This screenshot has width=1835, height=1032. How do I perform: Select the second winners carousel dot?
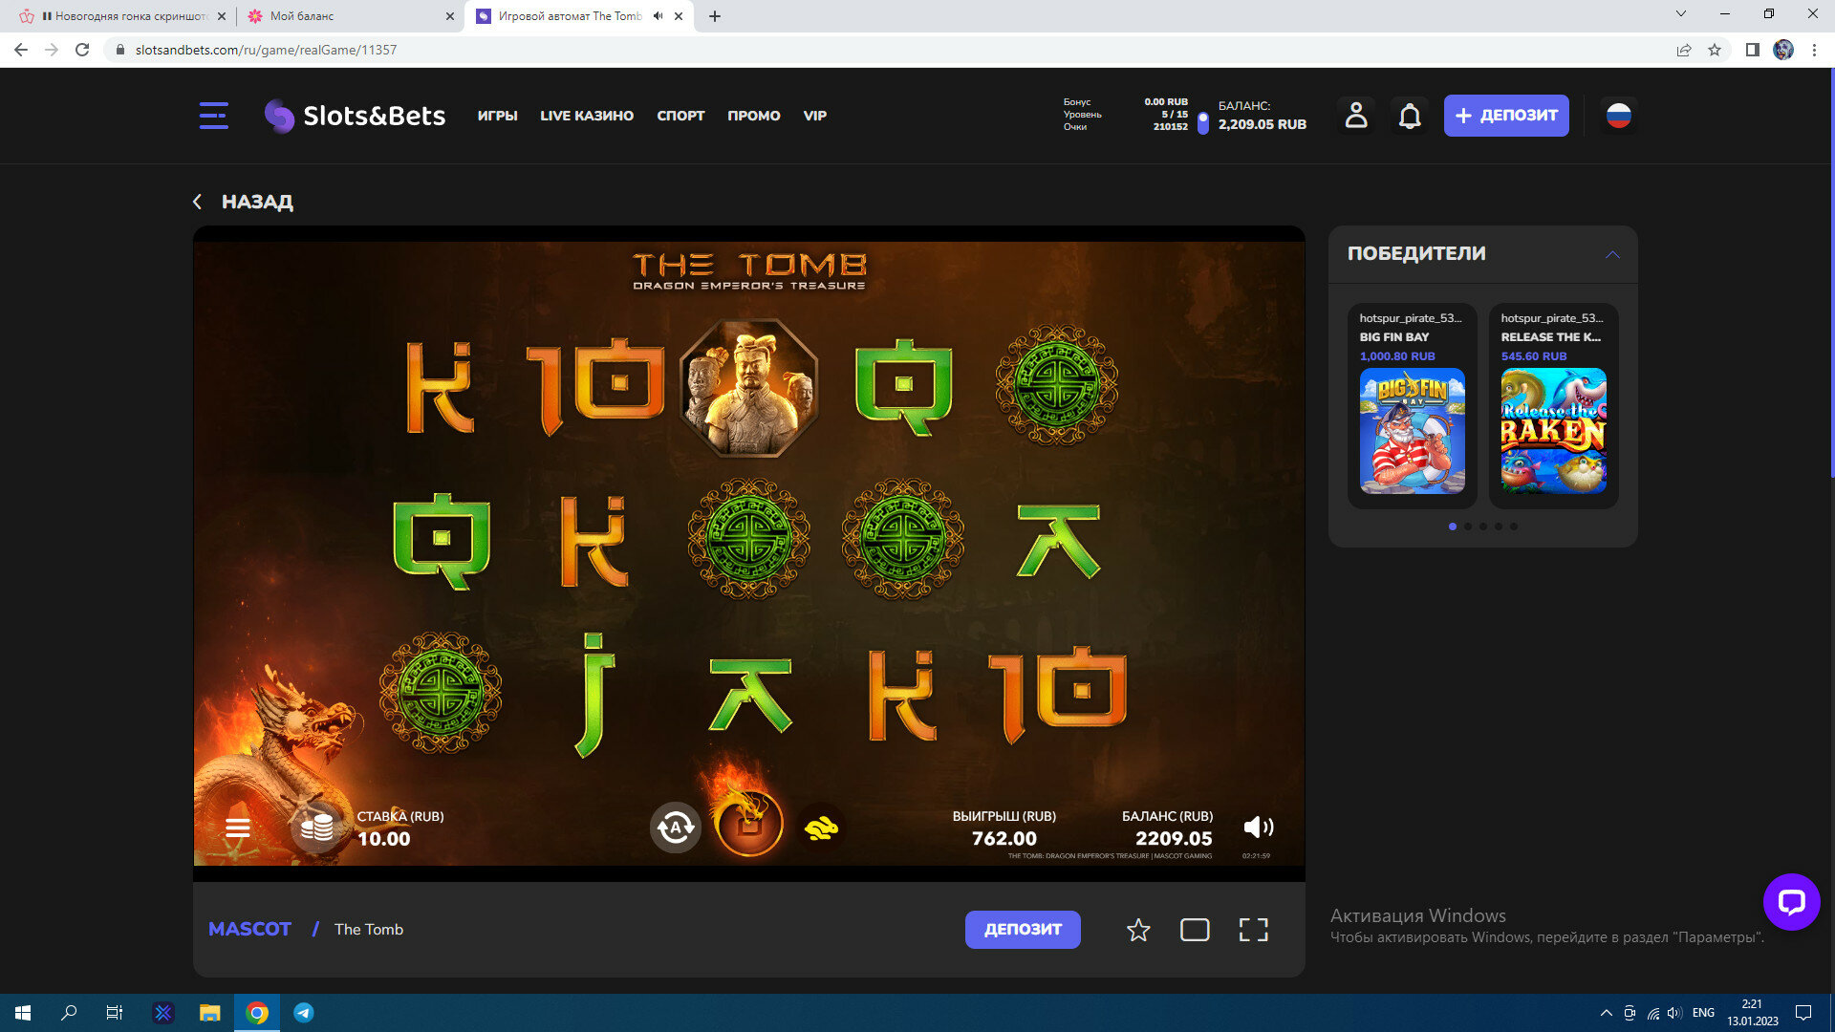point(1468,527)
